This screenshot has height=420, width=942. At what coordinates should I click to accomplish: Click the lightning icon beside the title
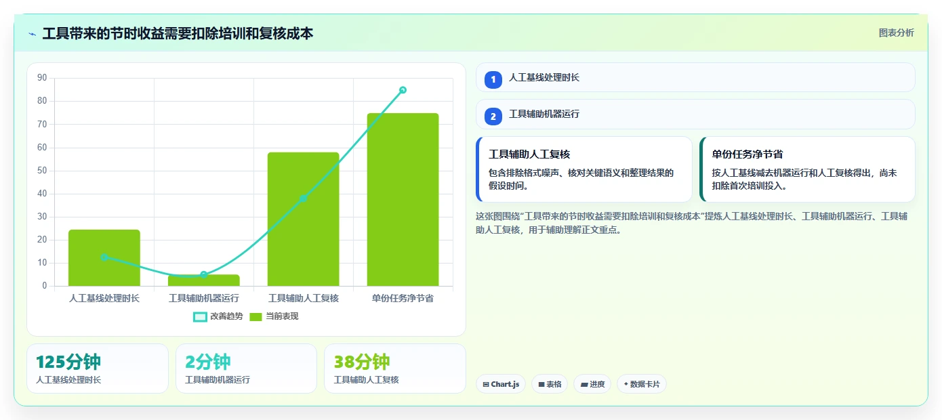coord(32,34)
